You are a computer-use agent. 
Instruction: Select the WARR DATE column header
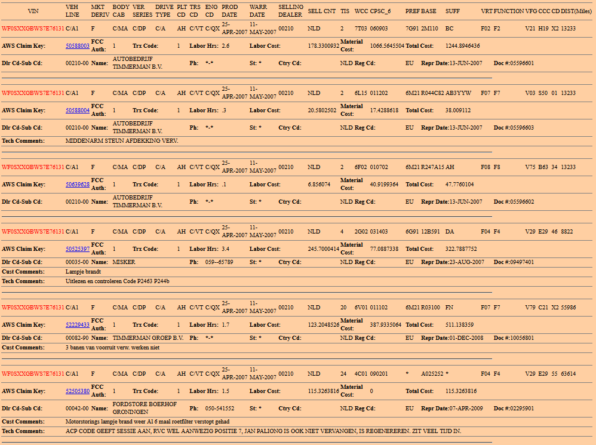coord(257,11)
